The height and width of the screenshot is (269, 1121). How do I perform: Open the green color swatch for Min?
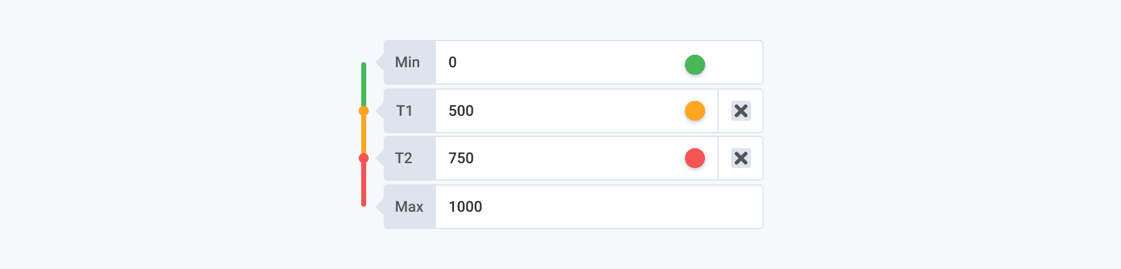coord(694,64)
